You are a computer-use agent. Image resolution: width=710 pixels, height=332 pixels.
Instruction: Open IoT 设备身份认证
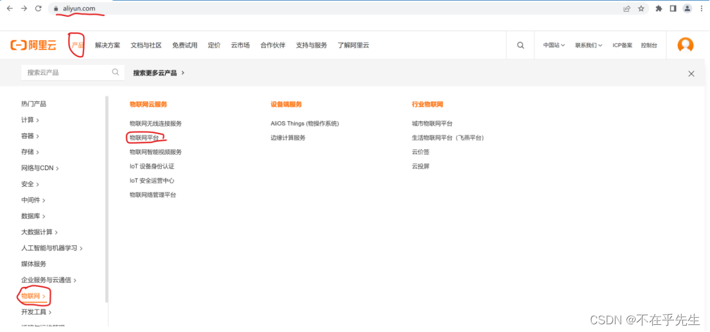click(x=152, y=166)
